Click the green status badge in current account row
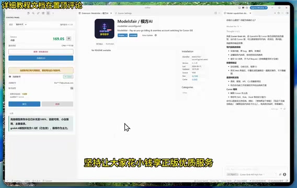This screenshot has width=297, height=188. [x=68, y=77]
